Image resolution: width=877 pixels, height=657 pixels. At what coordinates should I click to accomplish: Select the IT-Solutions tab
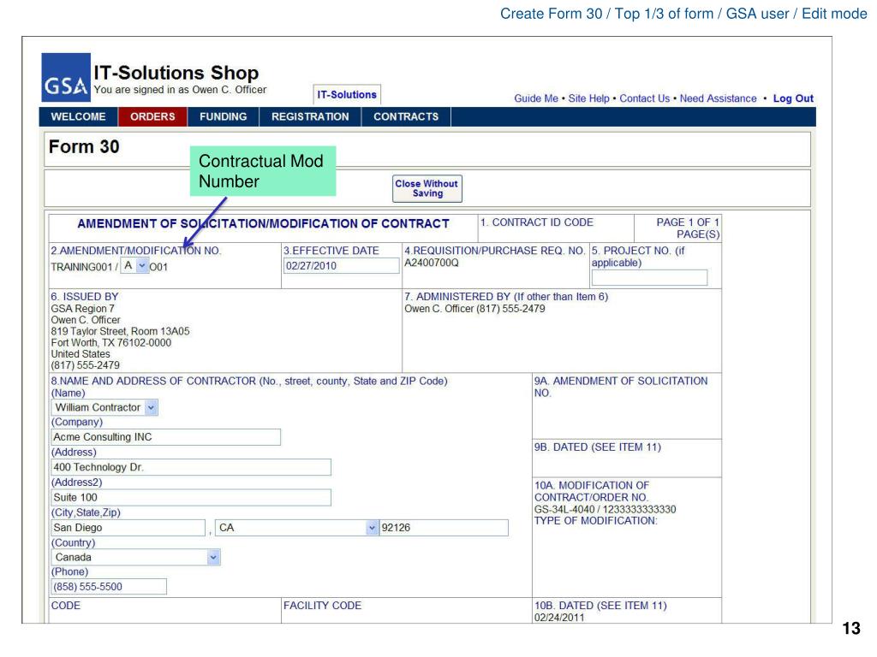coord(347,94)
